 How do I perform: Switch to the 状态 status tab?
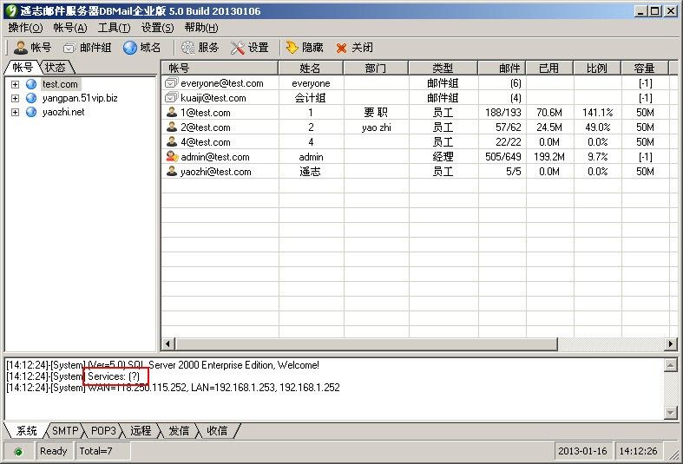coord(56,68)
